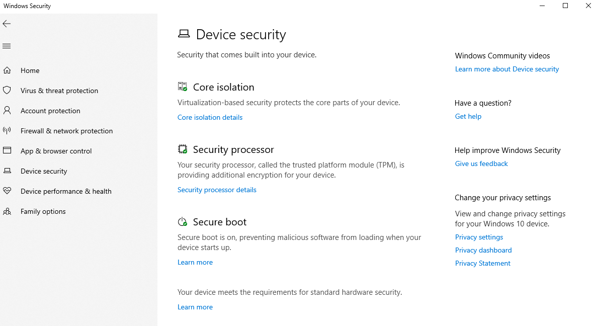This screenshot has height=326, width=596.
Task: Select Virus & threat protection in sidebar
Action: point(59,90)
